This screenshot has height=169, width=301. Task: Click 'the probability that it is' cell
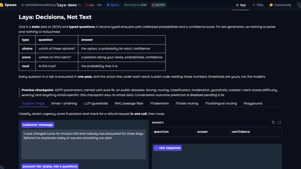(122, 66)
